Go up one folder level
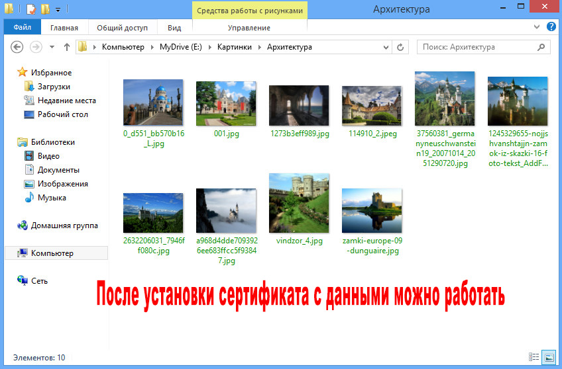Image resolution: width=562 pixels, height=369 pixels. click(x=67, y=47)
